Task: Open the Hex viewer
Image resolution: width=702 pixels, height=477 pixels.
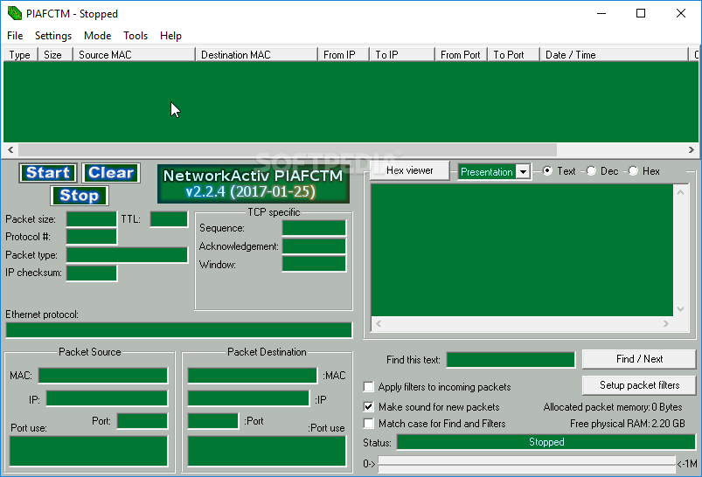Action: click(410, 170)
